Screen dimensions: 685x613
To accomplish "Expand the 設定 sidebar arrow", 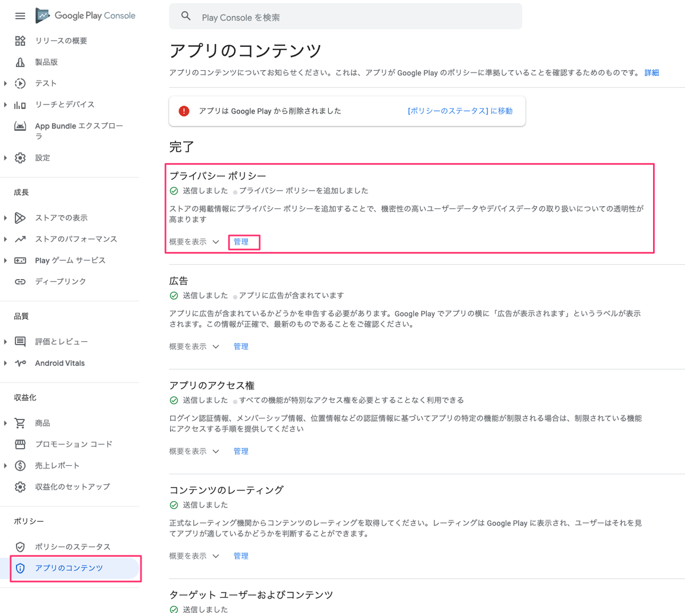I will (5, 158).
